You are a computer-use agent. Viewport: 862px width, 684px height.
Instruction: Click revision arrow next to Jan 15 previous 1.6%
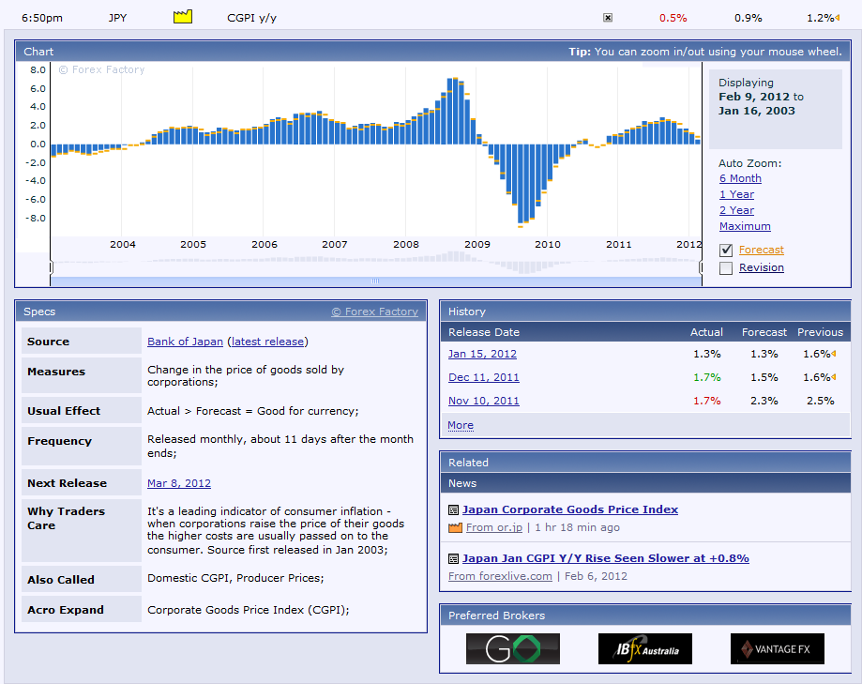pos(834,354)
